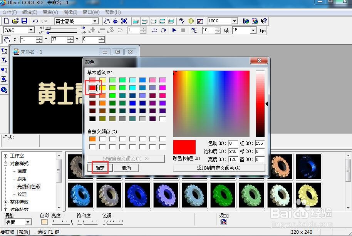Select 斜角 in the tree
The width and height of the screenshot is (352, 236).
[x=22, y=179]
